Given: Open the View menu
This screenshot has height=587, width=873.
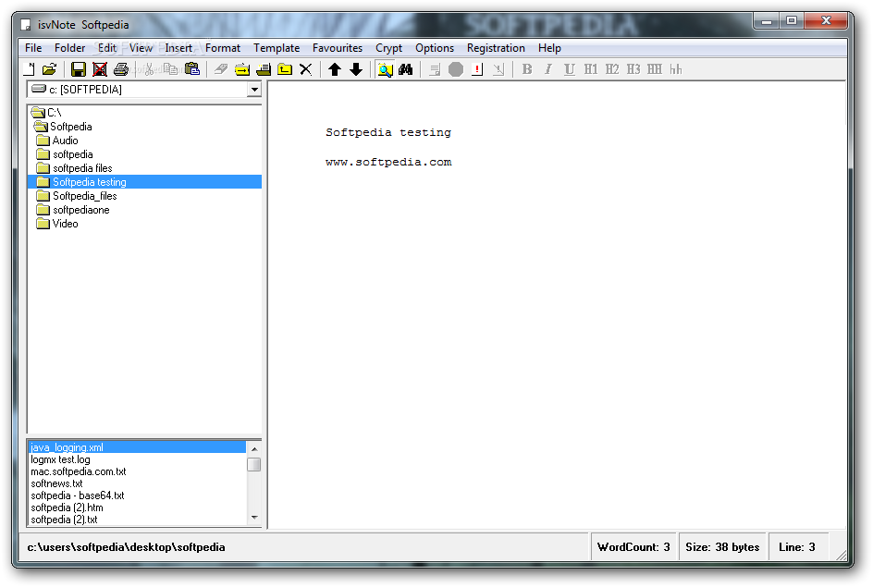Looking at the screenshot, I should pyautogui.click(x=141, y=48).
